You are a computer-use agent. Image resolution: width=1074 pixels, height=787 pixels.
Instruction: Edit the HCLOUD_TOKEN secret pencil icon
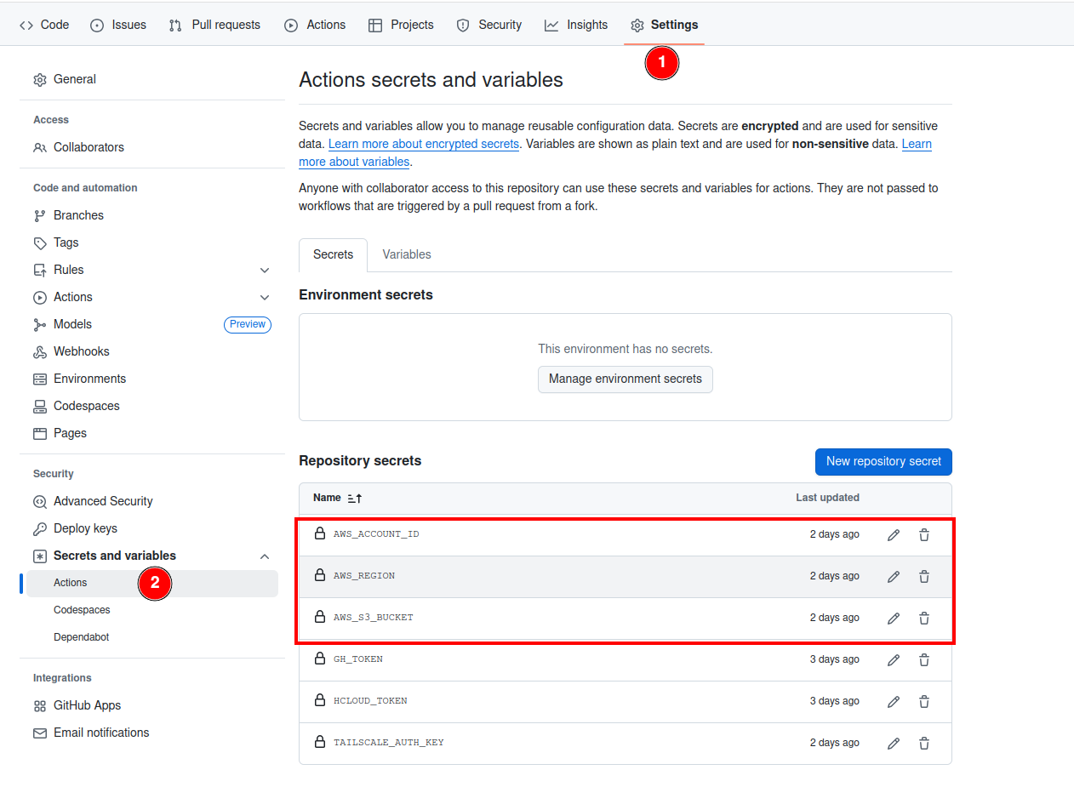[894, 702]
